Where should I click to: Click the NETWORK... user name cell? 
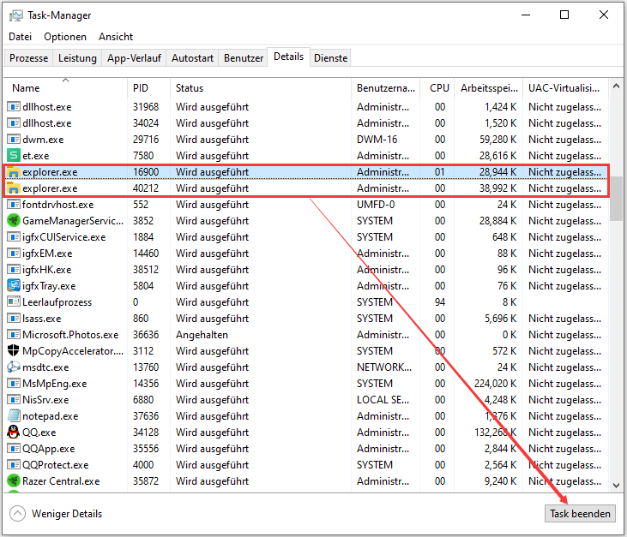pyautogui.click(x=384, y=367)
